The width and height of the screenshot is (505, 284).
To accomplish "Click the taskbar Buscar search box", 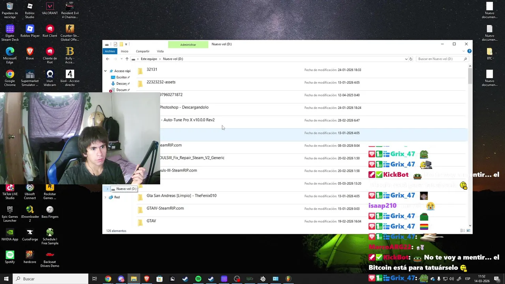I will [x=50, y=279].
